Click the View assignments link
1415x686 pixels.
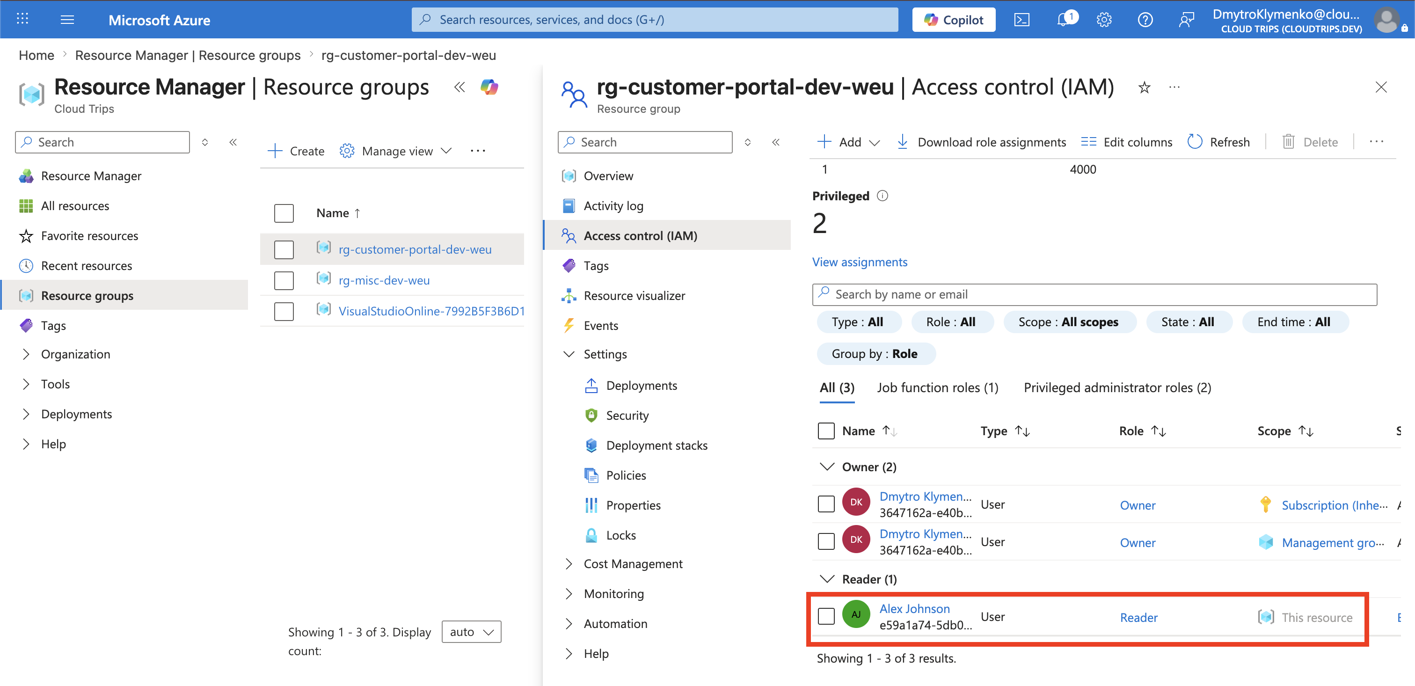point(860,262)
